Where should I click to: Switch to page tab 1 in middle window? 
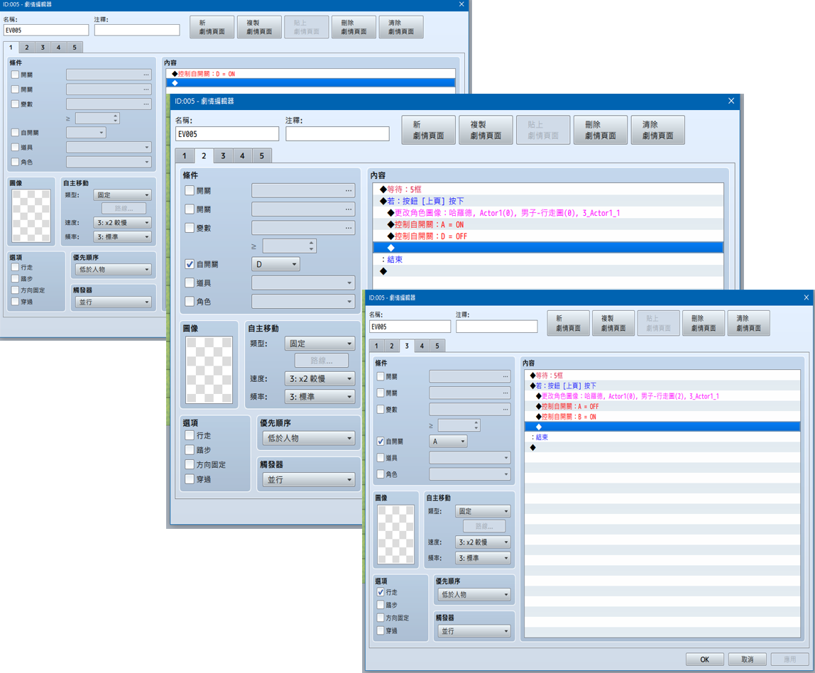[184, 155]
